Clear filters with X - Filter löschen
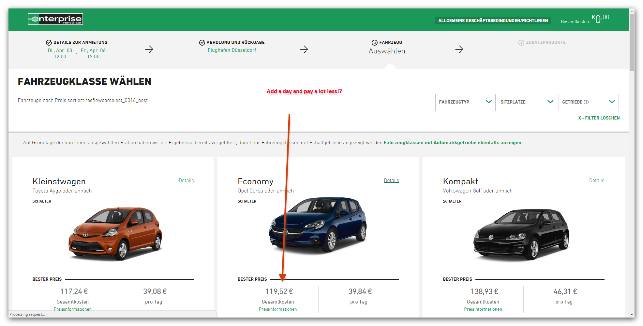 tap(599, 118)
